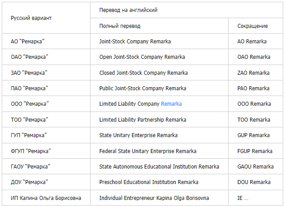Click 'Preschool Educational Institution Remarka' cell
The height and width of the screenshot is (207, 285).
click(149, 182)
